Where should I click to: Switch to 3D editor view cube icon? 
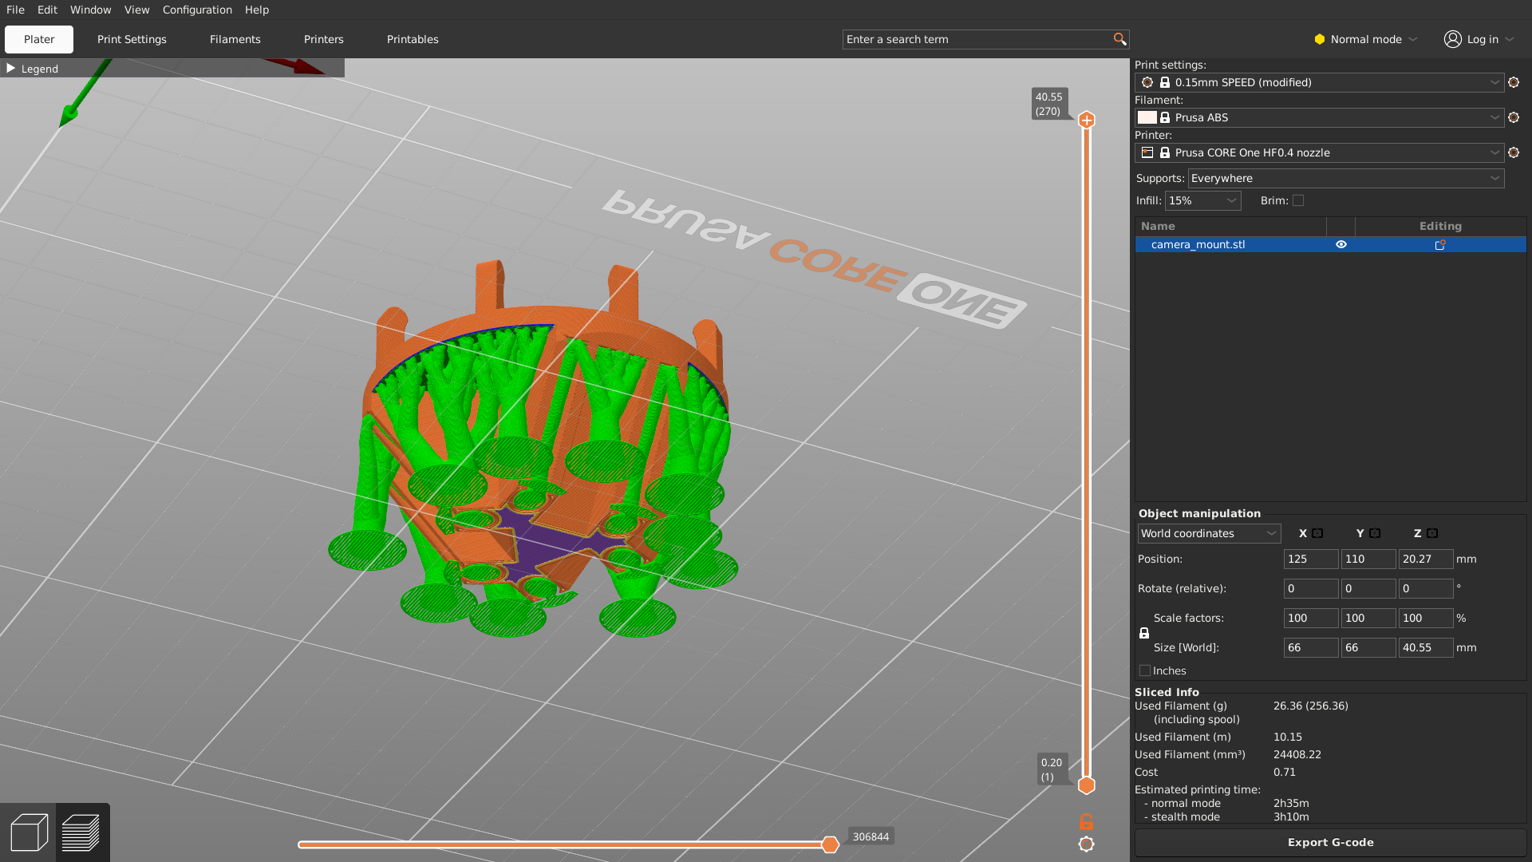(x=29, y=832)
